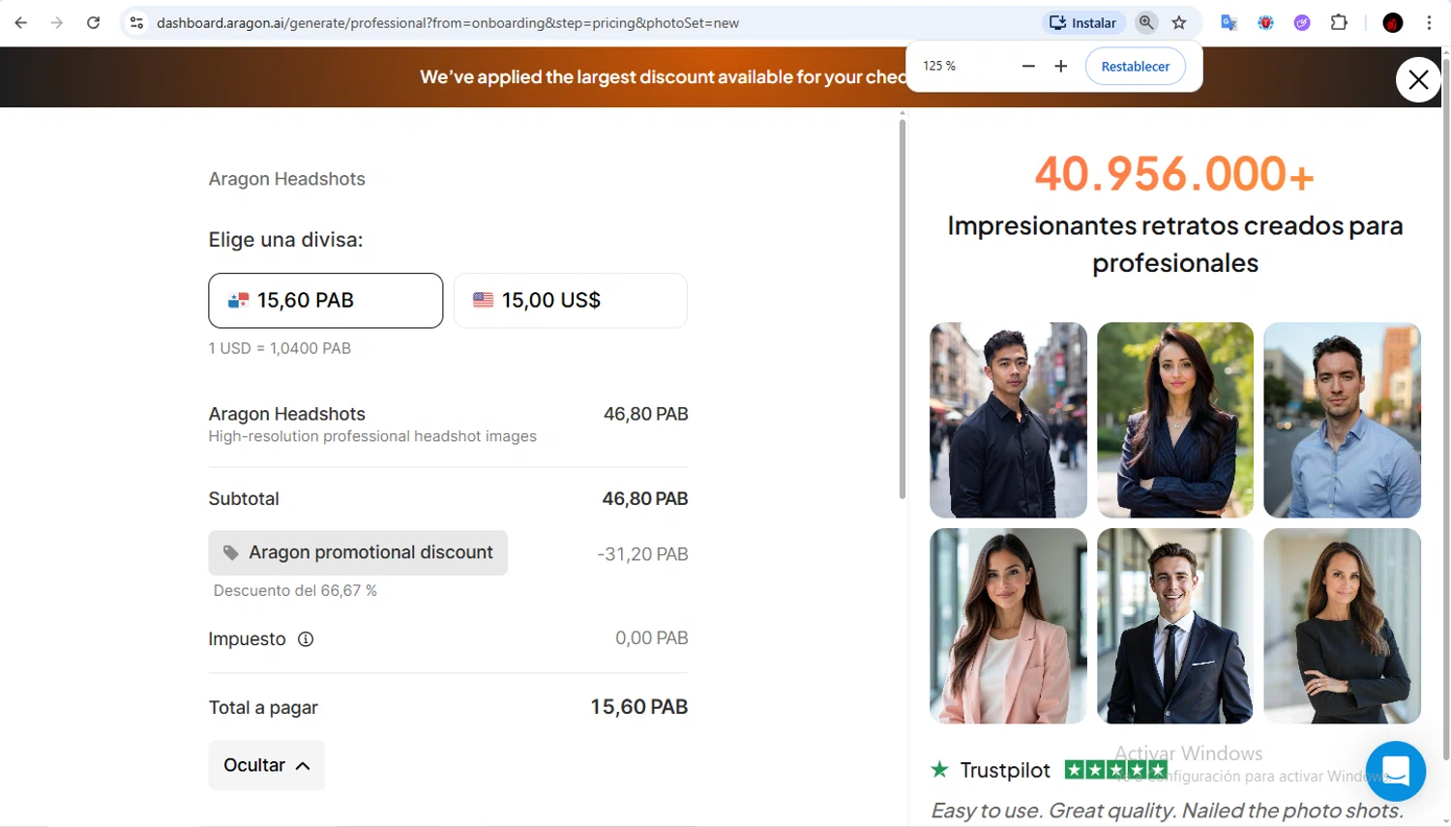The height and width of the screenshot is (827, 1451).
Task: Go back to the previous page
Action: tap(21, 22)
